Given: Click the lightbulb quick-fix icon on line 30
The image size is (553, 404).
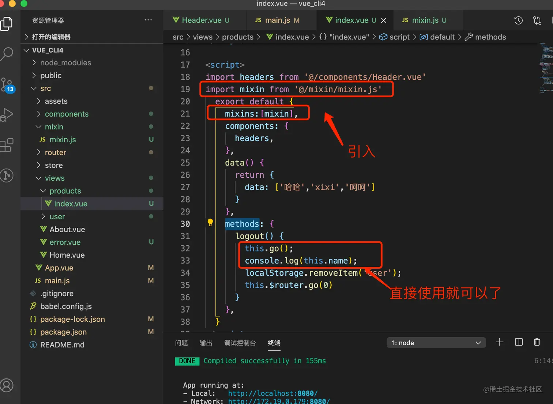Looking at the screenshot, I should 210,222.
